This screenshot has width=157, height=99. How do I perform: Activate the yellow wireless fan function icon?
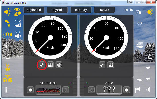coord(18,12)
